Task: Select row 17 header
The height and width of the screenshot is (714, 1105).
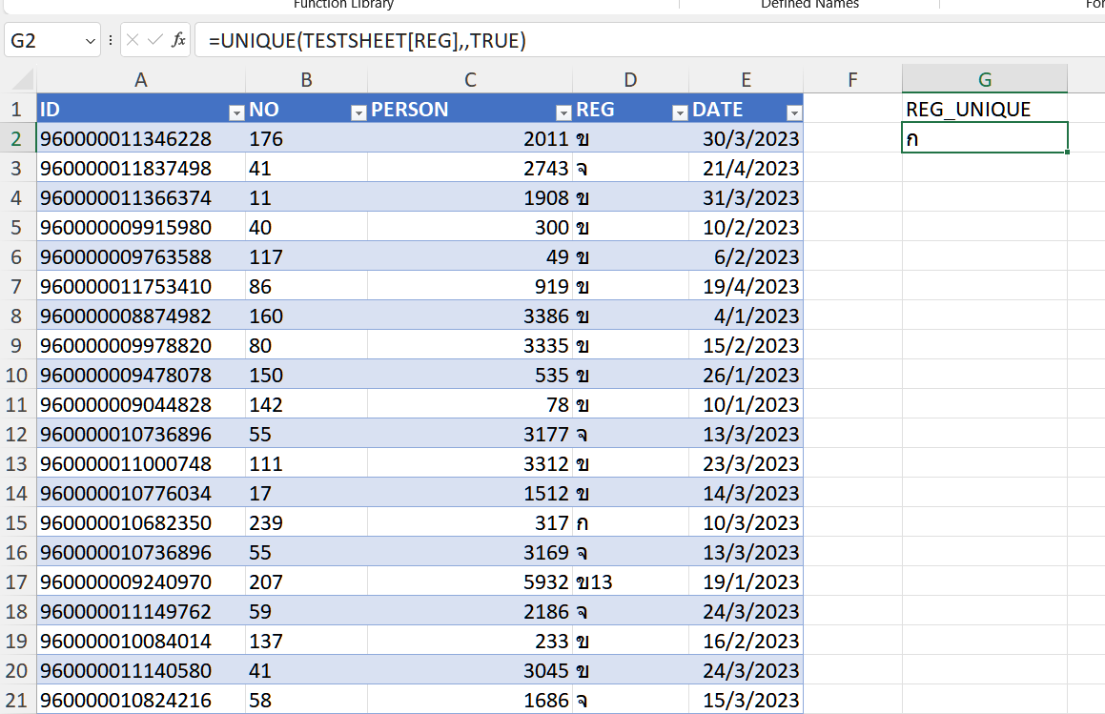Action: pyautogui.click(x=17, y=582)
